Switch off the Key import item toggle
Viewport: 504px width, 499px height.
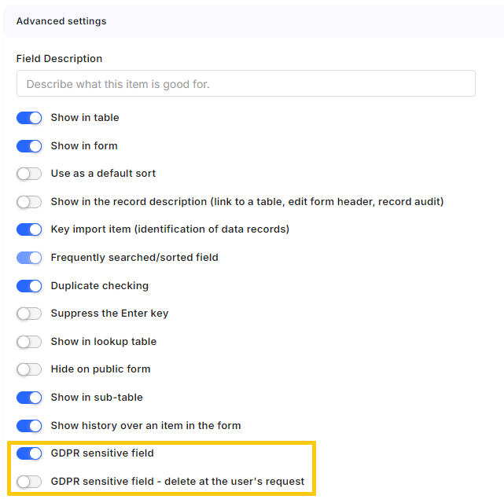tap(29, 229)
